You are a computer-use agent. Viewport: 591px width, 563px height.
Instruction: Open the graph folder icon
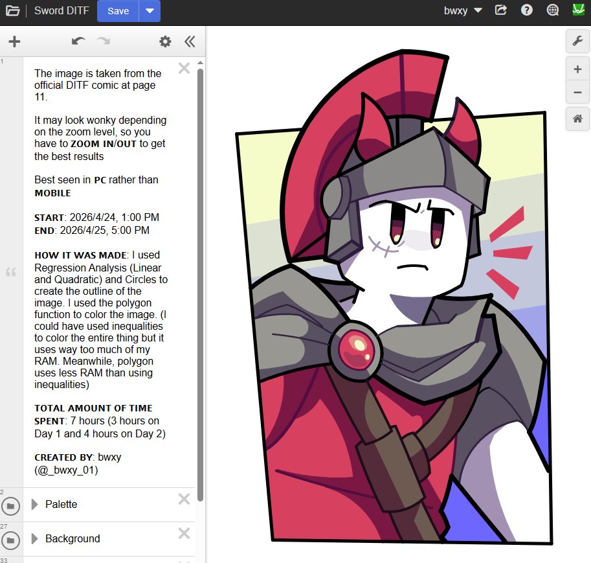pyautogui.click(x=12, y=11)
